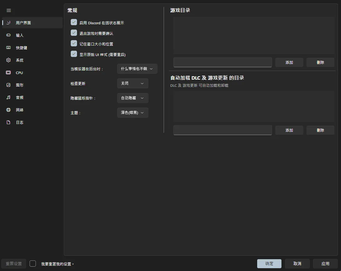Toggle 显示原始 UI 样式 option
Screen dimensions: 341x271
click(74, 54)
